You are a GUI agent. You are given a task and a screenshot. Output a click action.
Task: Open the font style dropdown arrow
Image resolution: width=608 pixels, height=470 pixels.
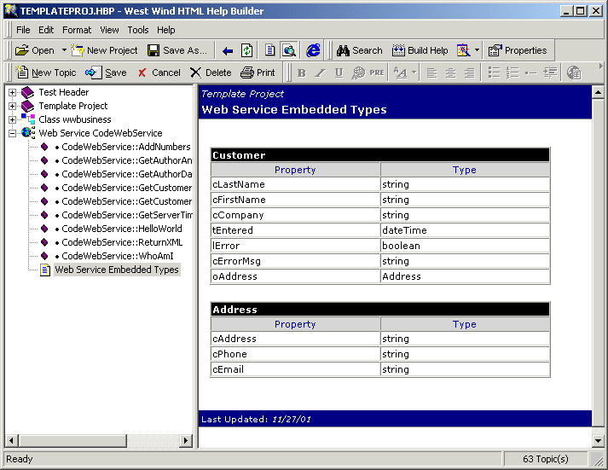pyautogui.click(x=414, y=73)
